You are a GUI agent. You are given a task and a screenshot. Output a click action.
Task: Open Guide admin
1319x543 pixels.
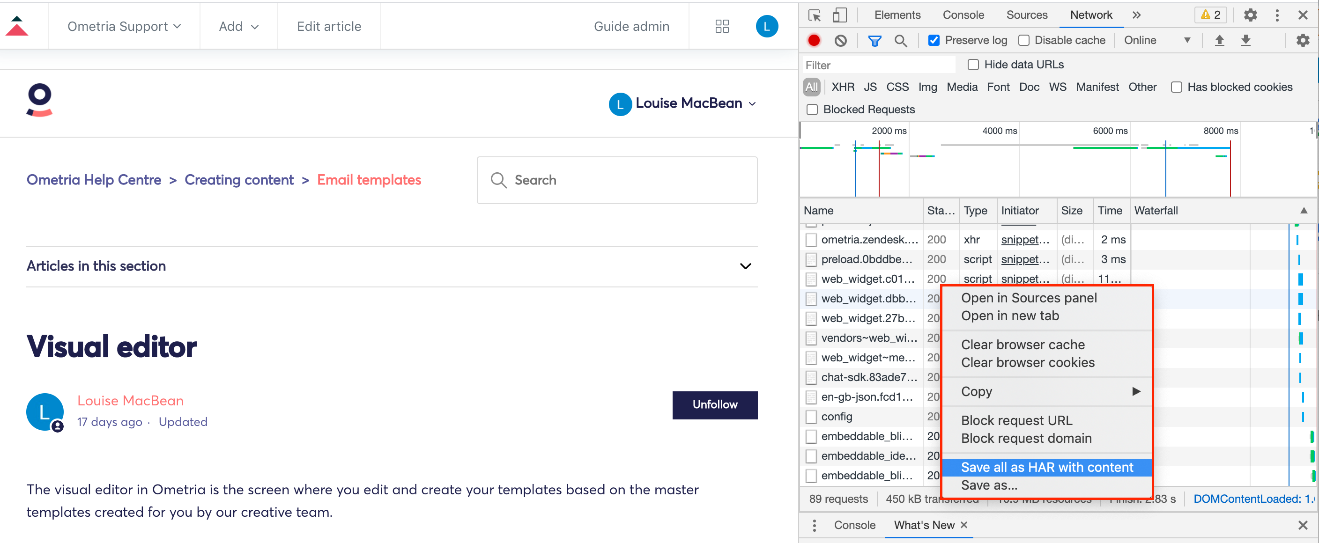(631, 26)
